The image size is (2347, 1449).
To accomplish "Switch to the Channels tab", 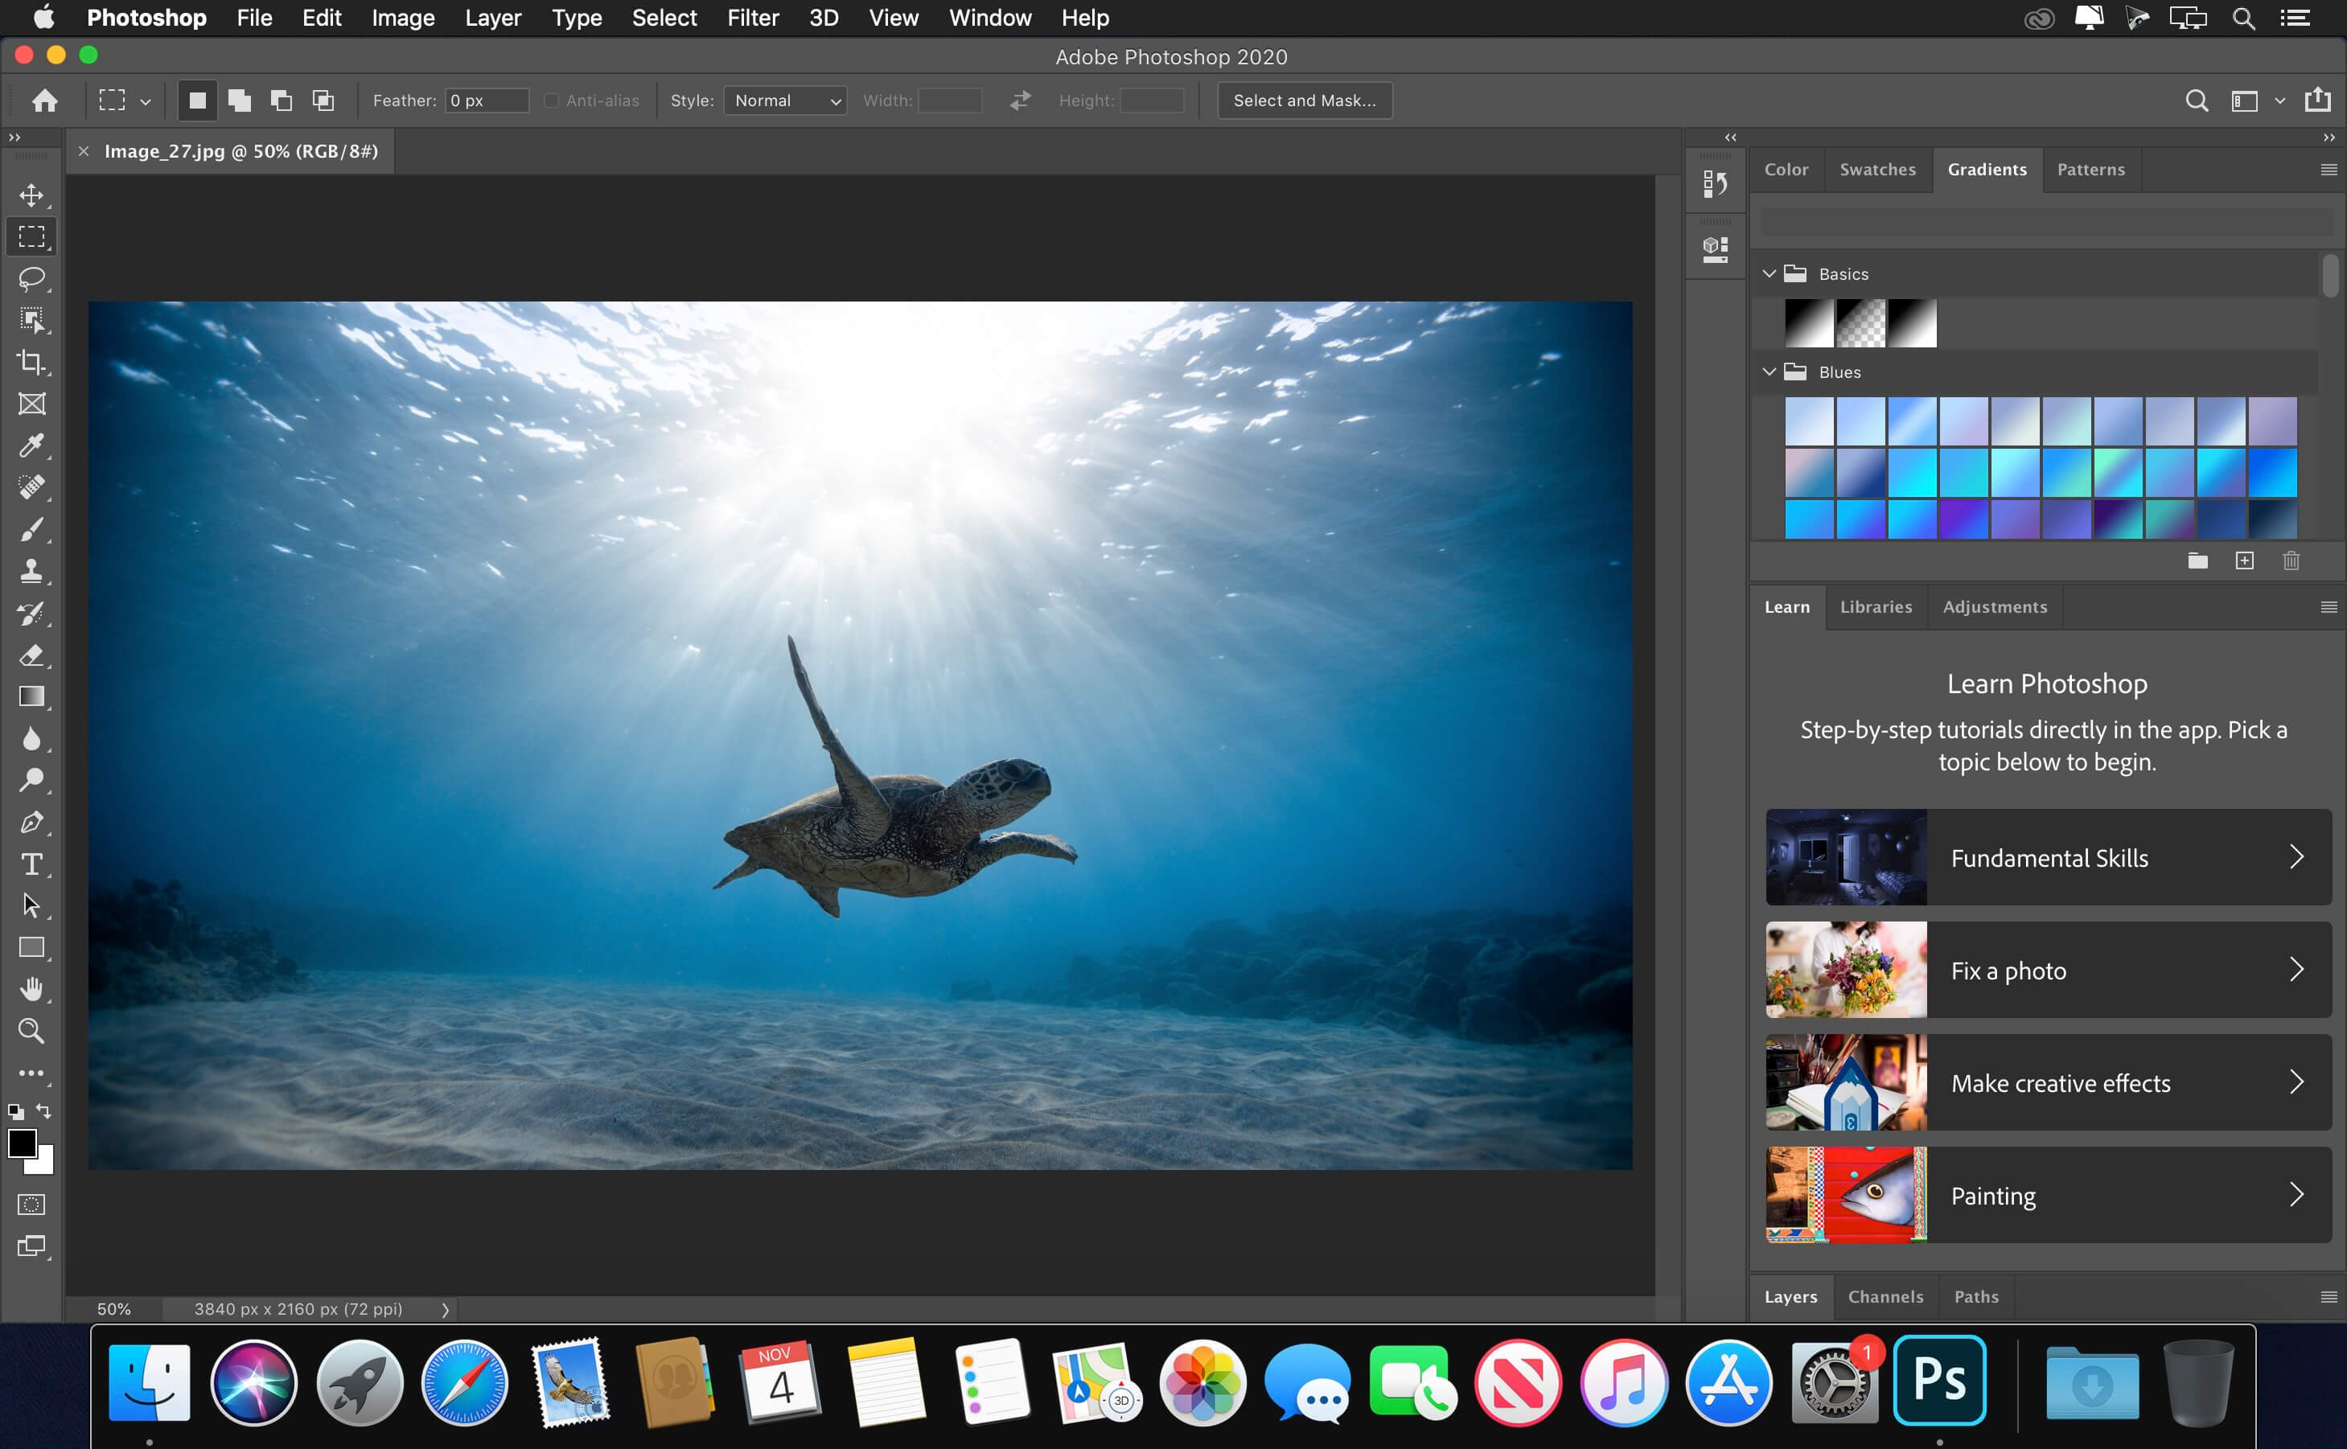I will tap(1883, 1295).
